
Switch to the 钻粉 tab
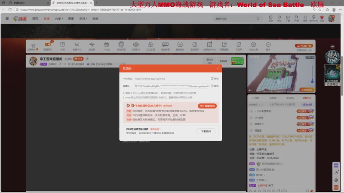coord(307,98)
